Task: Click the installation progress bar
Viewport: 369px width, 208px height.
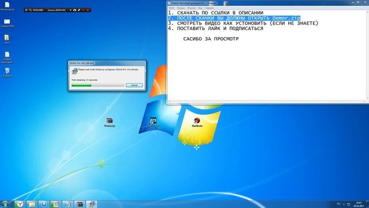Action: (x=97, y=86)
